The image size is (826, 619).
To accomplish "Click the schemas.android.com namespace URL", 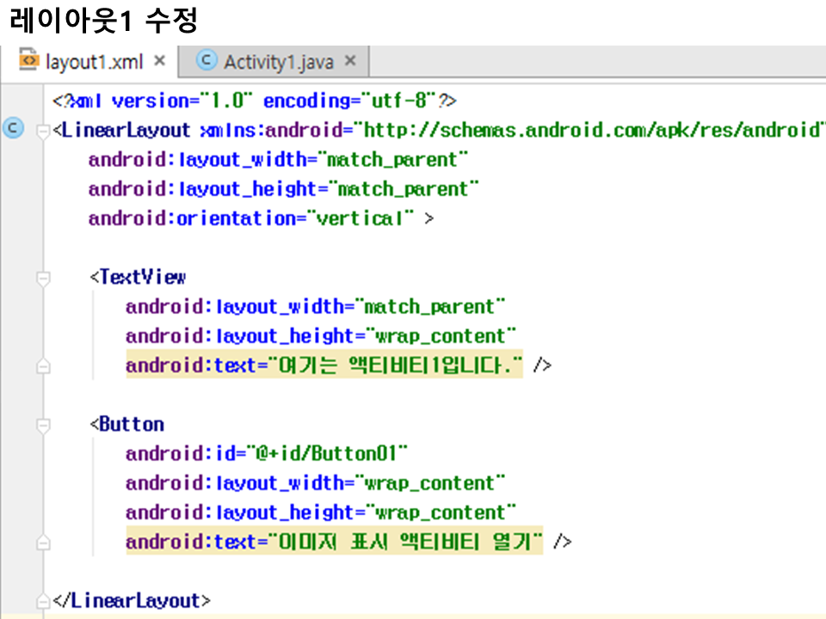I will (x=594, y=131).
